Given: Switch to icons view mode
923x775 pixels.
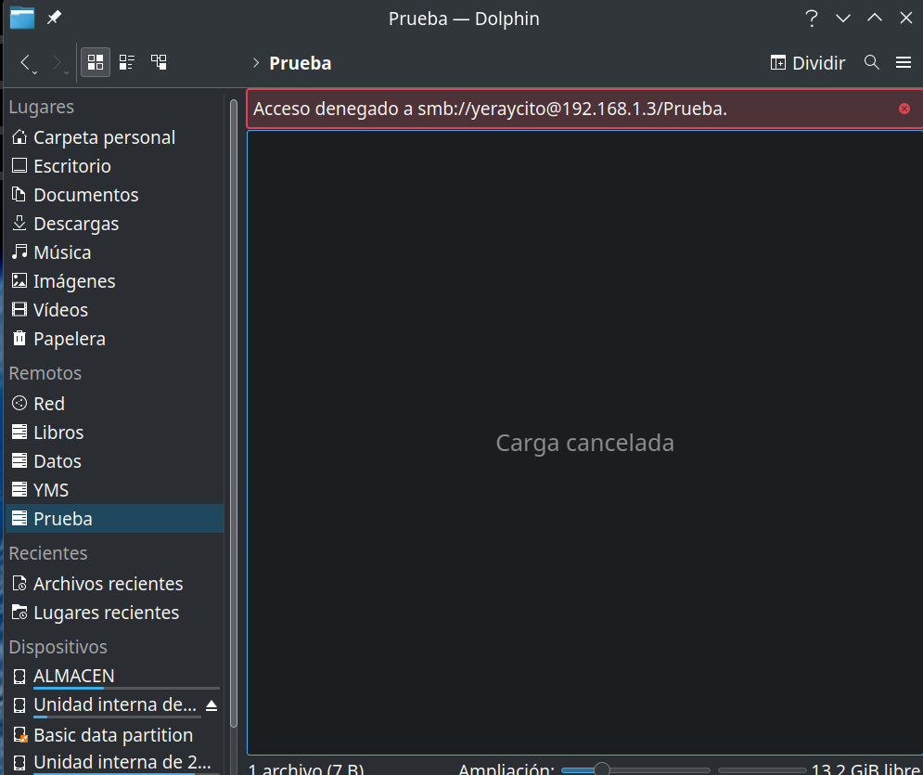Looking at the screenshot, I should pos(95,62).
